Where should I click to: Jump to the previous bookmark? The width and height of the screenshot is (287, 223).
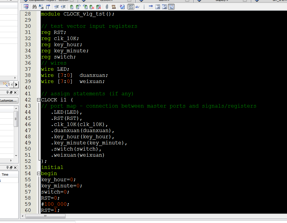85,7
